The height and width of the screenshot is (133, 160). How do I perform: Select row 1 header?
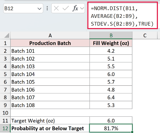tap(5, 43)
